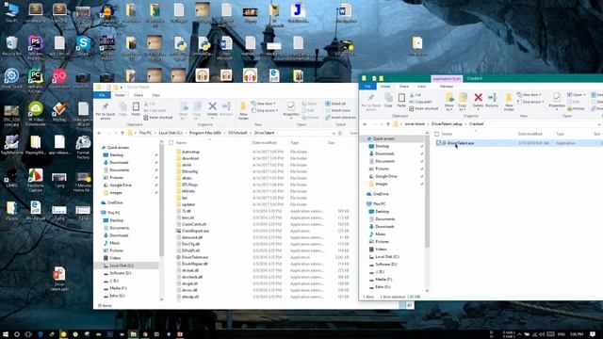This screenshot has width=603, height=339.
Task: Click Copy path in the Cracked window ribbon
Action: click(421, 102)
